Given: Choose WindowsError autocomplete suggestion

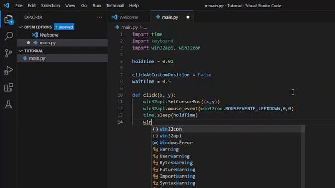Looking at the screenshot, I should click(x=227, y=143).
